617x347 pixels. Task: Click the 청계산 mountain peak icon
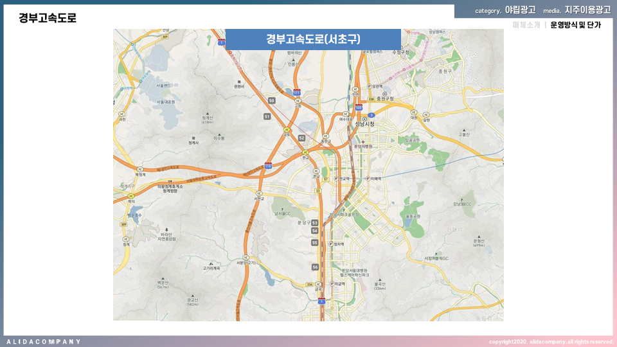click(207, 112)
